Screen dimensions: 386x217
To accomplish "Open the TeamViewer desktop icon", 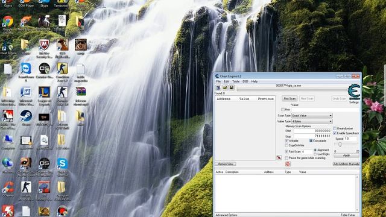I will point(26,68).
